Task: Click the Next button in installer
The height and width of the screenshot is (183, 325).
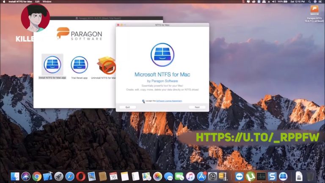Action: click(x=197, y=107)
